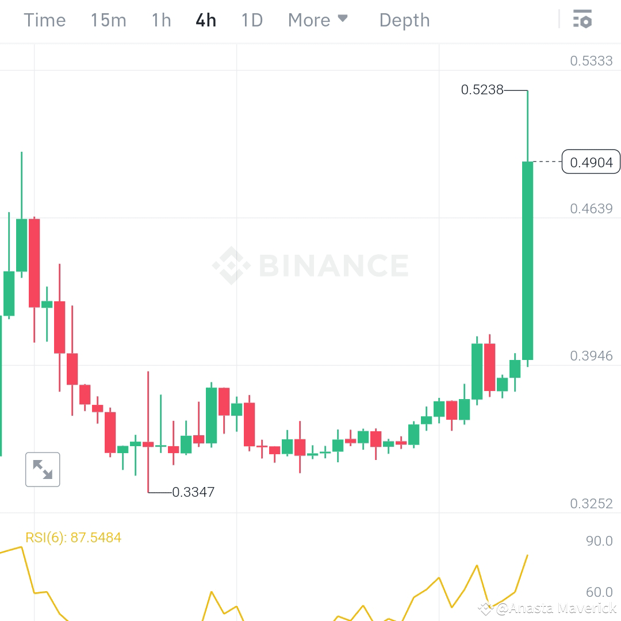Click the high price annotation 0.5238

[482, 90]
